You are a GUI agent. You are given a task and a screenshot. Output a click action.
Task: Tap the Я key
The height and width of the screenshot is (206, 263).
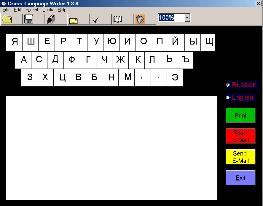point(14,42)
